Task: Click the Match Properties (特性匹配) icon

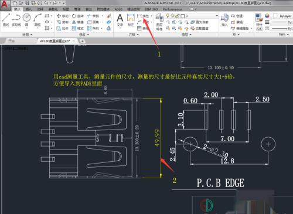Action: tap(259, 22)
